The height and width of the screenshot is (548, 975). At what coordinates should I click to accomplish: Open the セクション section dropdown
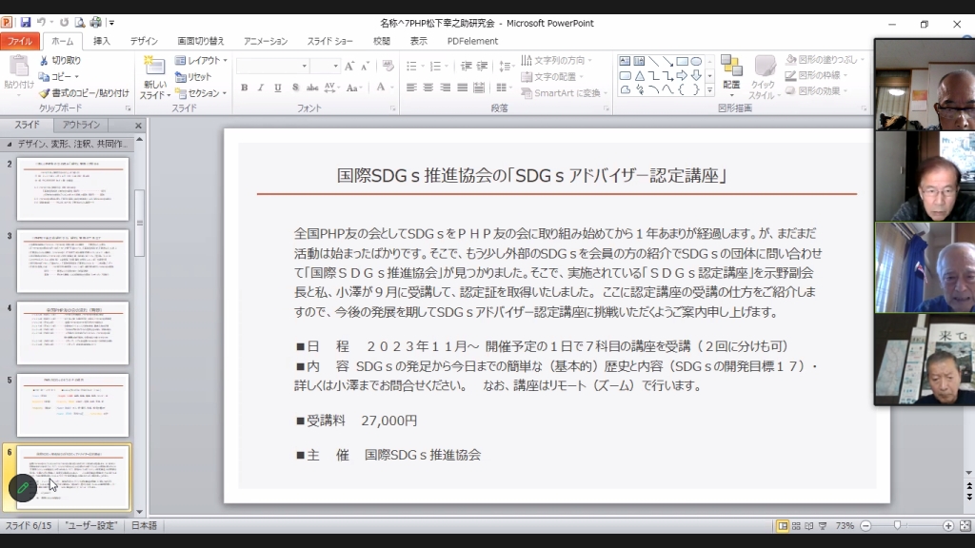coord(201,93)
